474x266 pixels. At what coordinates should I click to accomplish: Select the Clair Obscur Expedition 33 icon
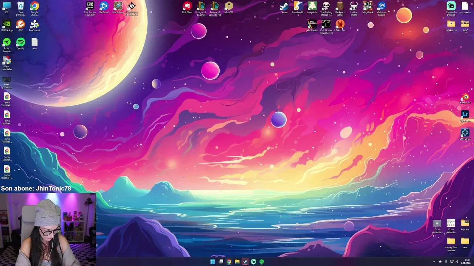pyautogui.click(x=326, y=27)
